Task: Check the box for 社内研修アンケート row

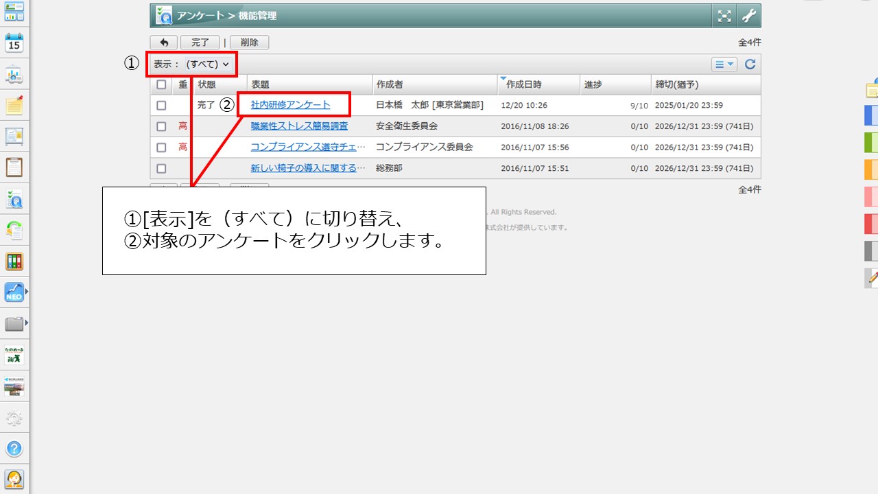Action: (x=161, y=106)
